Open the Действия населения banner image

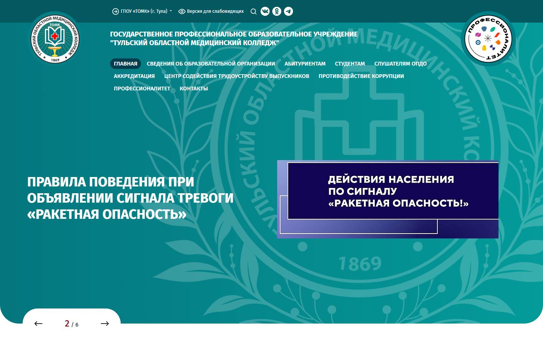(x=388, y=199)
